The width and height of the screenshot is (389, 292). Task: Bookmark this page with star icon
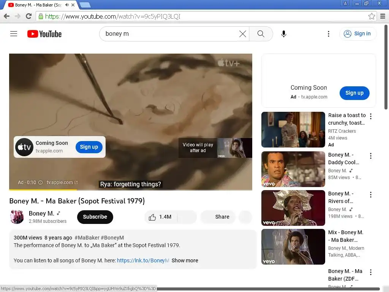[x=372, y=16]
